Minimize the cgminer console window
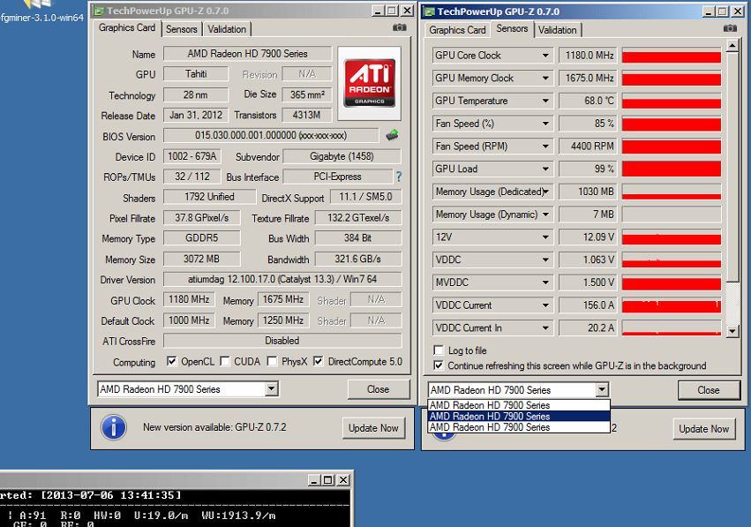 click(314, 479)
